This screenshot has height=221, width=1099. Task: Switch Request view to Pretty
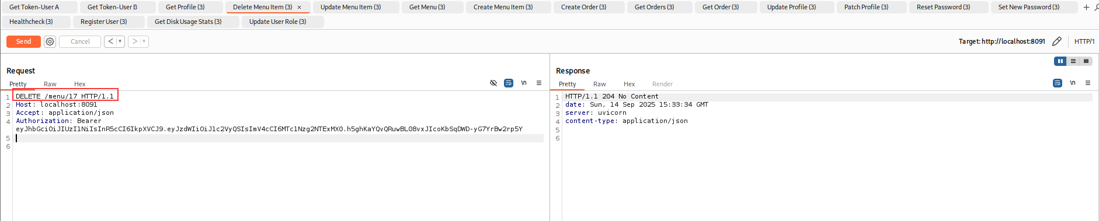point(18,84)
